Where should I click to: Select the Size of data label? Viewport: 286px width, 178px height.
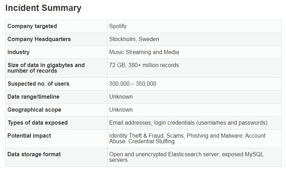pyautogui.click(x=46, y=68)
